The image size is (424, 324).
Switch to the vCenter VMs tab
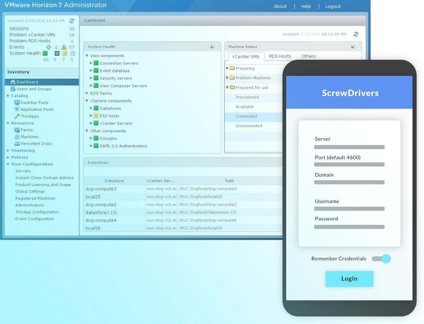(246, 57)
